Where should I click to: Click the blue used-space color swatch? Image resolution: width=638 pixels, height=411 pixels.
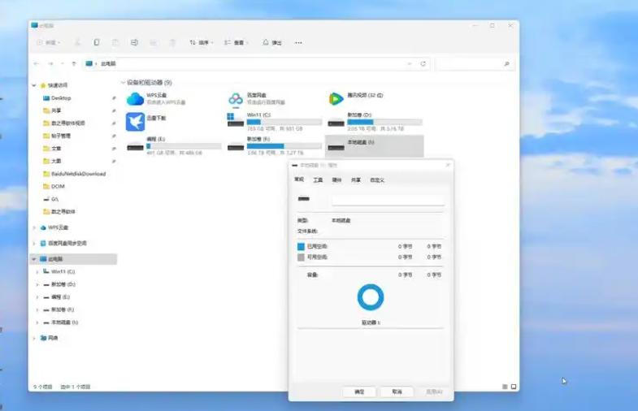click(301, 246)
